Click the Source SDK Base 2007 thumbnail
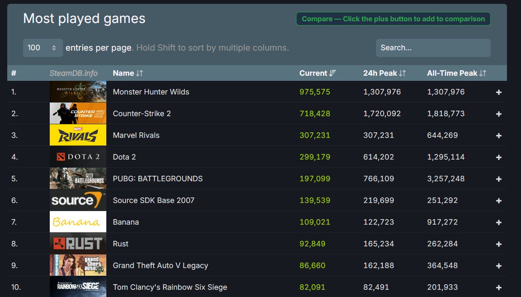This screenshot has width=521, height=297. point(78,200)
